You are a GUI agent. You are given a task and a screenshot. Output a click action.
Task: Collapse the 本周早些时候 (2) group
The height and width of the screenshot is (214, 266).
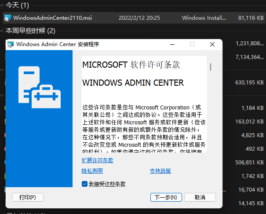click(x=2, y=31)
